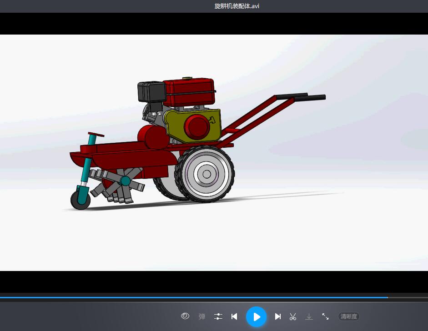
Task: Toggle the 弹 danmaku comments
Action: (x=202, y=316)
